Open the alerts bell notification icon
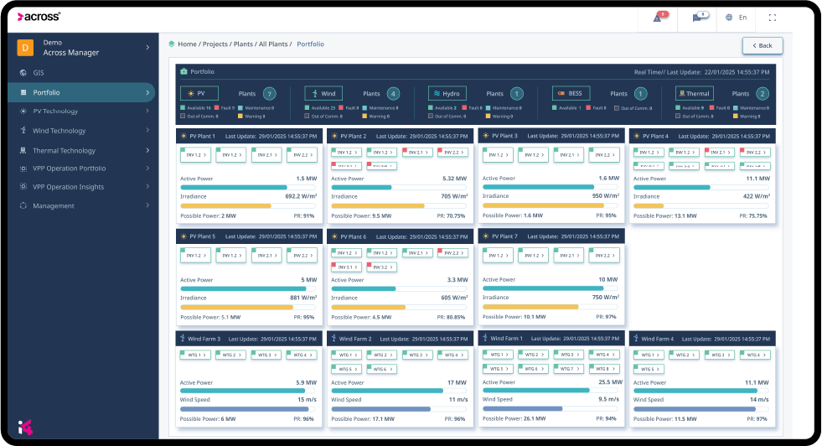 click(657, 18)
